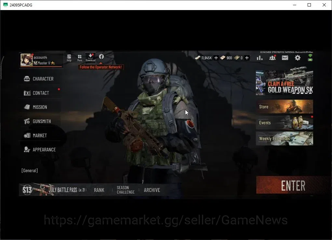Image resolution: width=332 pixels, height=240 pixels.
Task: Open the Claim a Free Gold Weapon banner
Action: coord(284,82)
